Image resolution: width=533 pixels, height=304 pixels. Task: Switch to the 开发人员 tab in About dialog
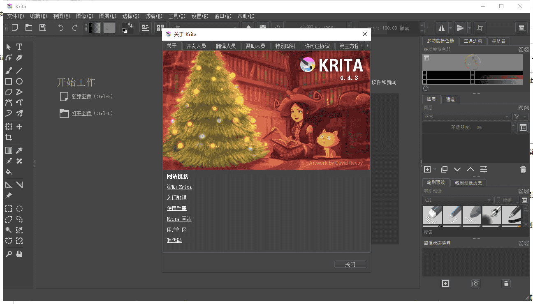pos(196,46)
